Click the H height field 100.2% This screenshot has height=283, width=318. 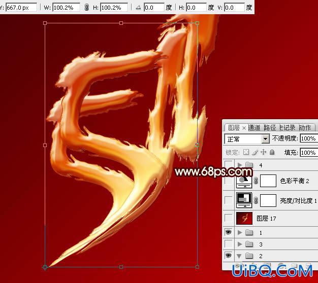(114, 8)
